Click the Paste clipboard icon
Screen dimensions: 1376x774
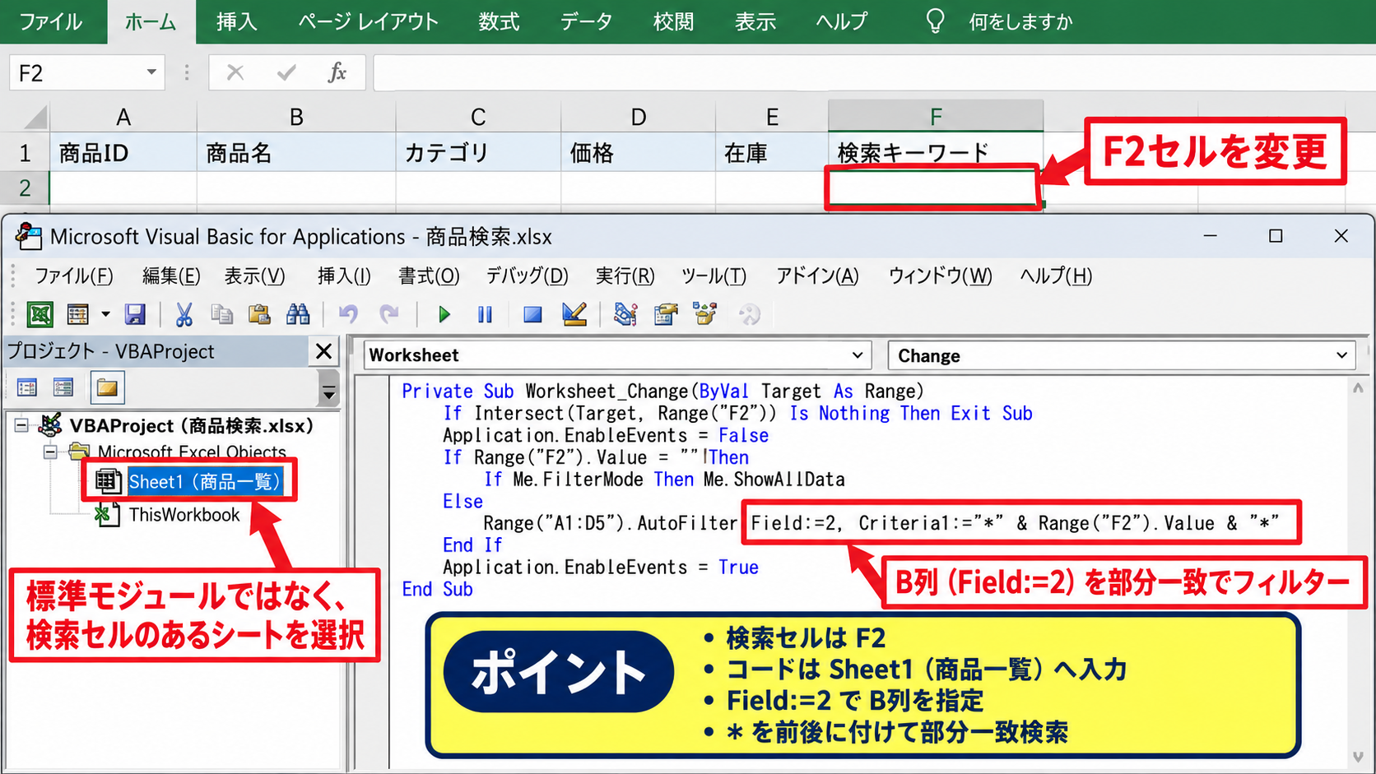pyautogui.click(x=259, y=314)
